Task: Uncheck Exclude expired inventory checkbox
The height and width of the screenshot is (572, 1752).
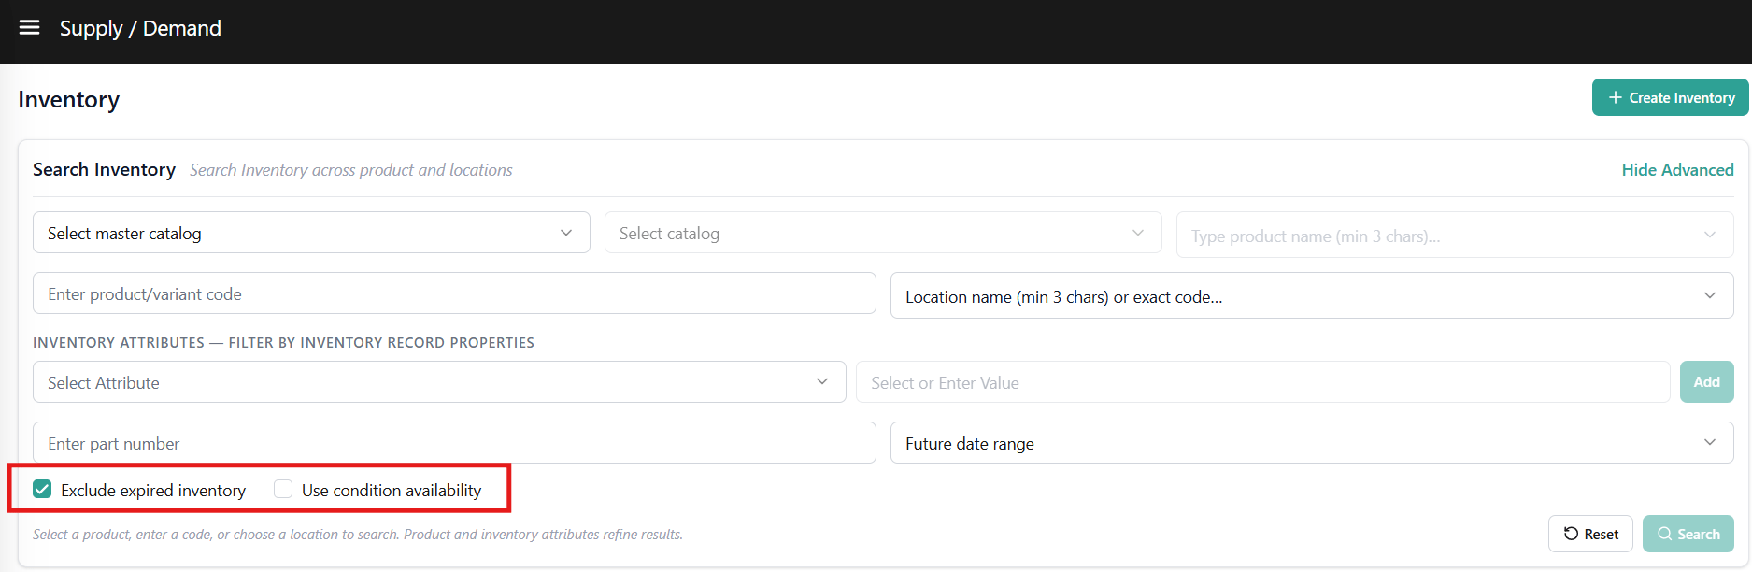Action: [x=42, y=489]
